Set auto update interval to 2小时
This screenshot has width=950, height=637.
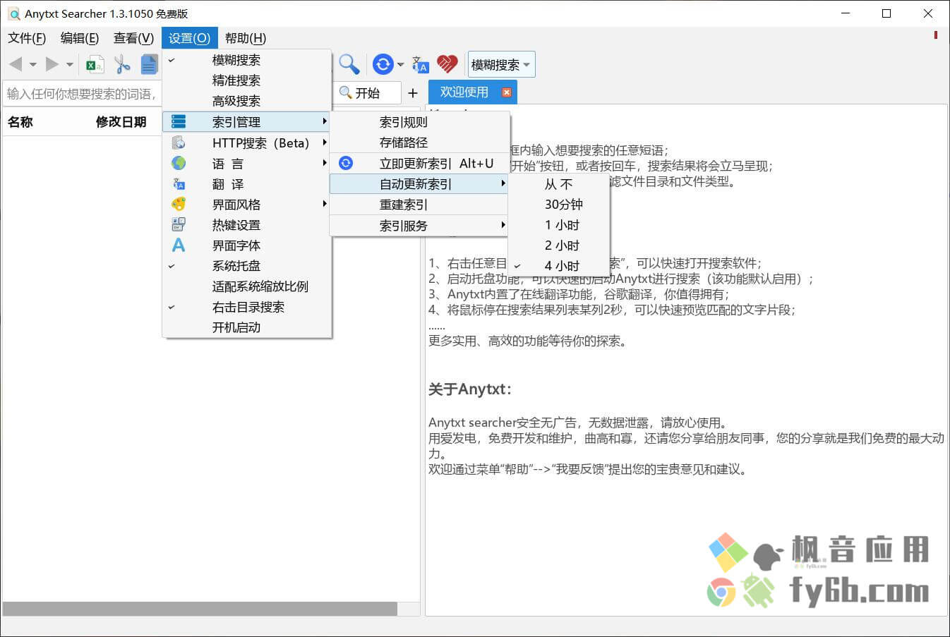tap(558, 245)
